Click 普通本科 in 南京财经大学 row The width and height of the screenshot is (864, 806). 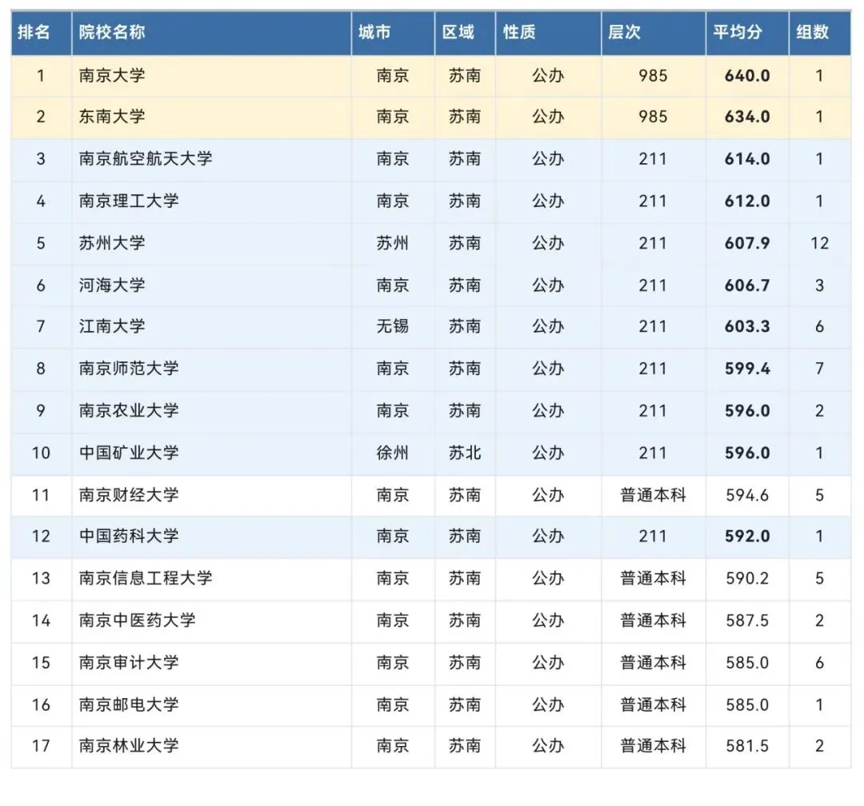[653, 495]
